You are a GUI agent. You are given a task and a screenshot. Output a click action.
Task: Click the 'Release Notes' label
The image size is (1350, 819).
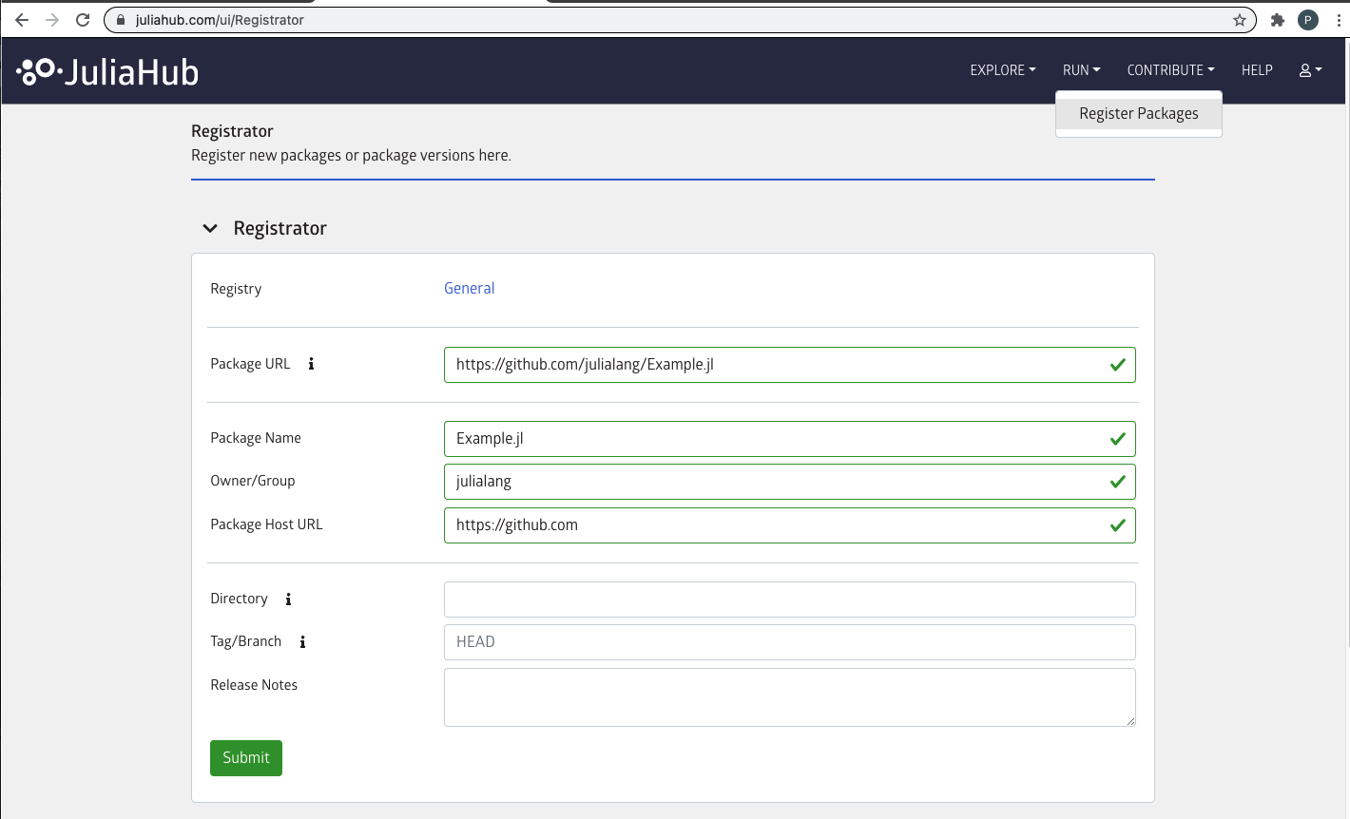pos(254,685)
